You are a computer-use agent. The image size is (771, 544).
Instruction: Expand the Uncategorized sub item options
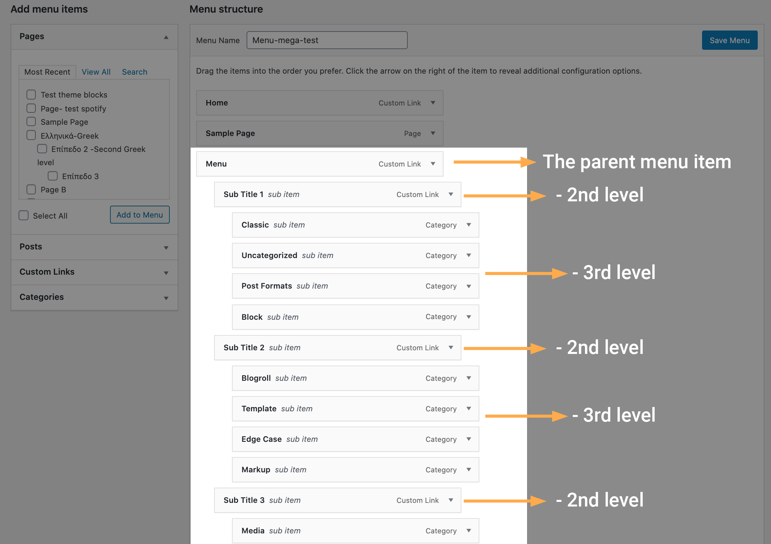tap(469, 255)
